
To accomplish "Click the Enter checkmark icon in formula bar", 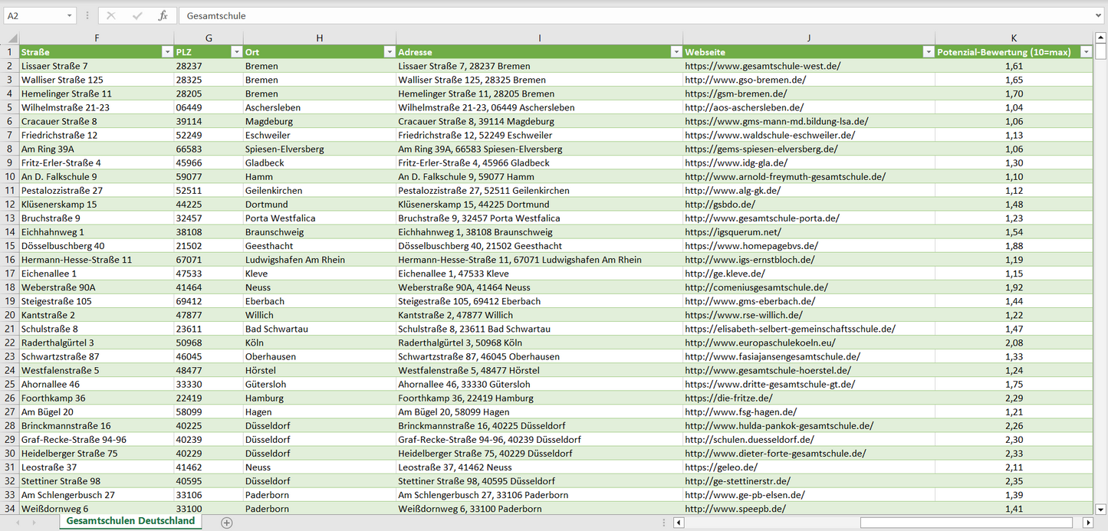I will point(137,15).
